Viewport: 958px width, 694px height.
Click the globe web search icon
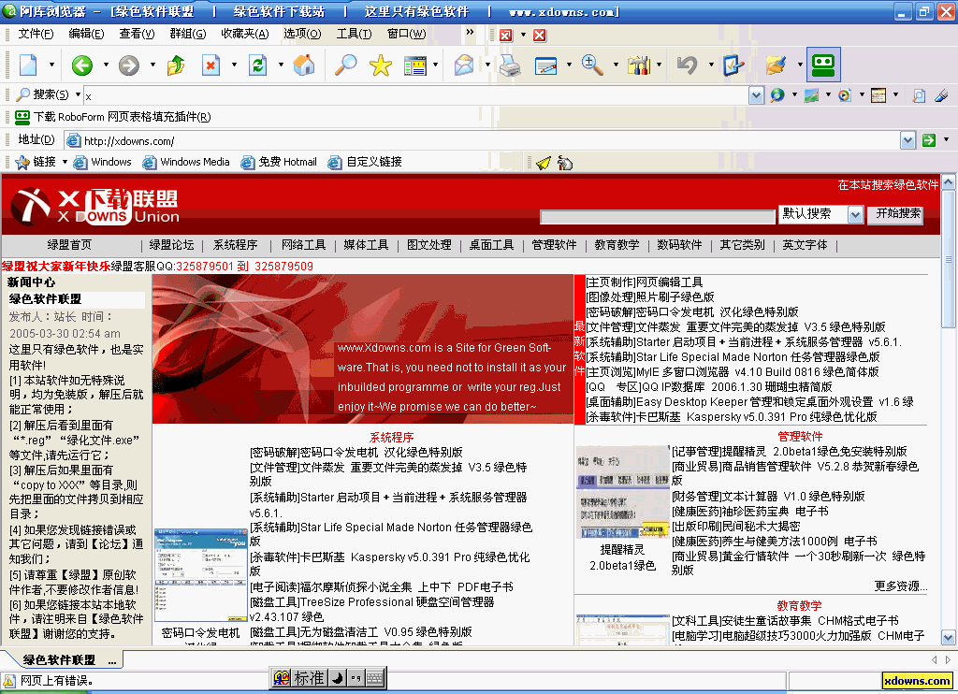(777, 95)
